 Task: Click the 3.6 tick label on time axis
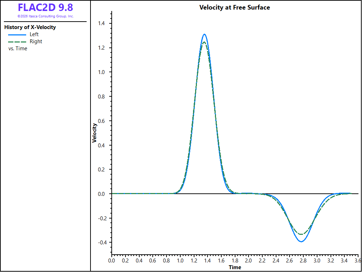click(358, 261)
